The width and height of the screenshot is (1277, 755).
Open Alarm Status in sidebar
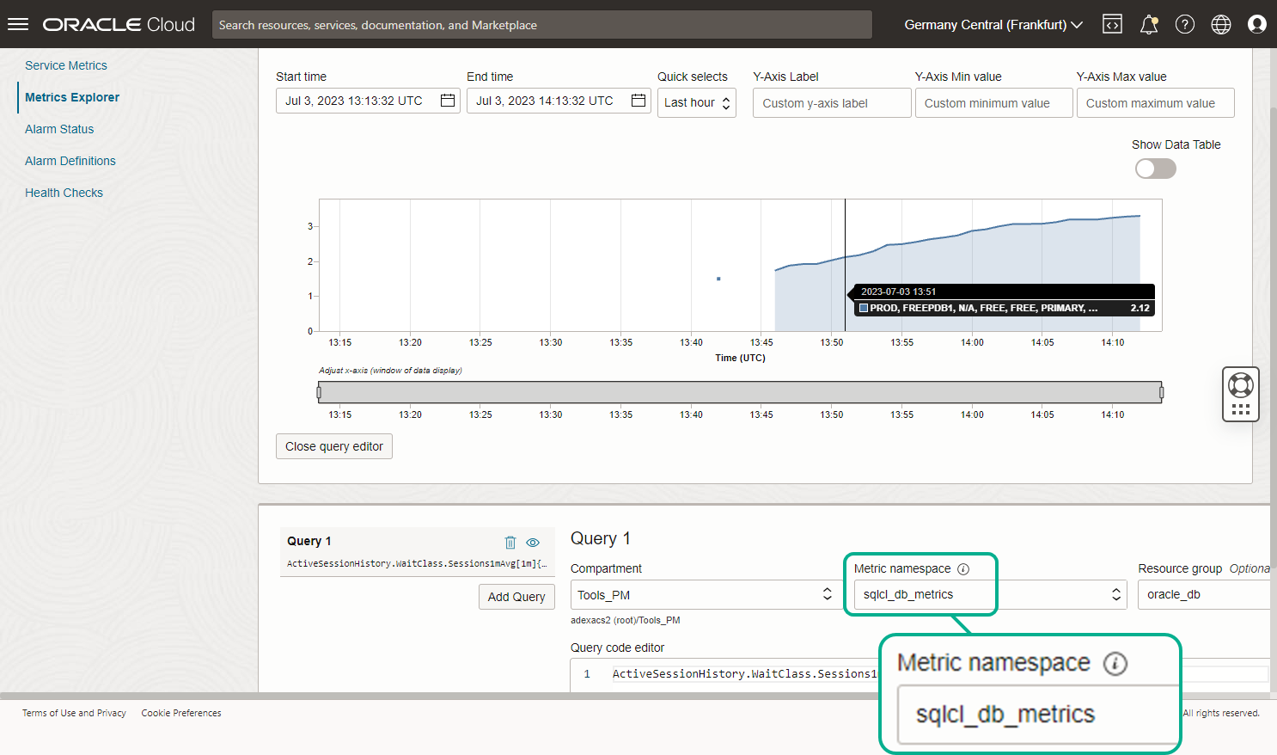click(x=59, y=129)
